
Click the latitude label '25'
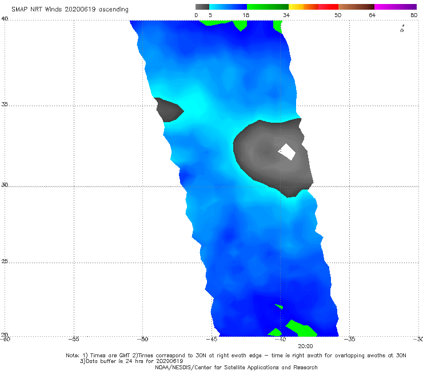click(x=5, y=261)
